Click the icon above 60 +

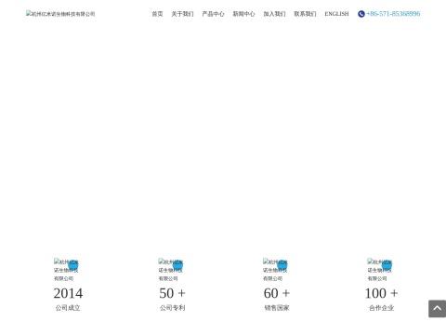tap(275, 270)
